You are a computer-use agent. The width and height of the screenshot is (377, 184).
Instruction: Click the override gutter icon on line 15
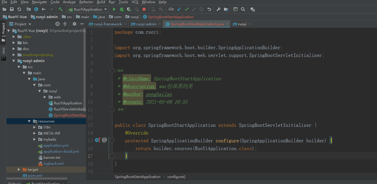97,140
